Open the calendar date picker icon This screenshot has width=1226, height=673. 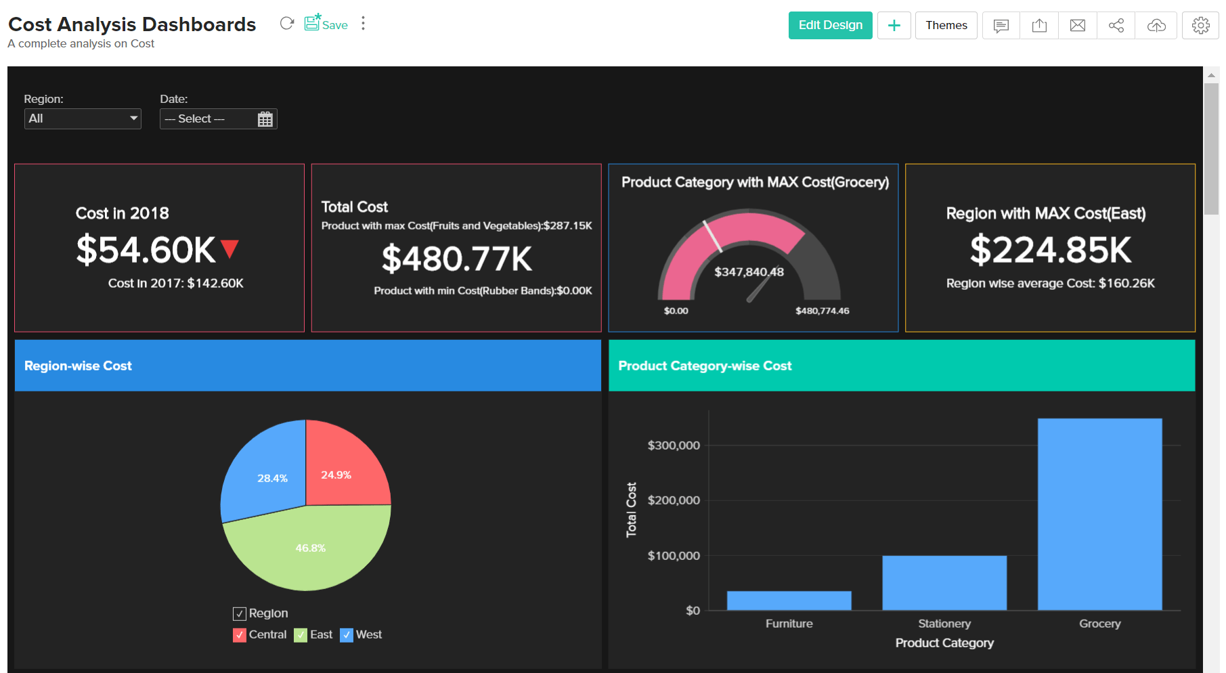pos(265,118)
